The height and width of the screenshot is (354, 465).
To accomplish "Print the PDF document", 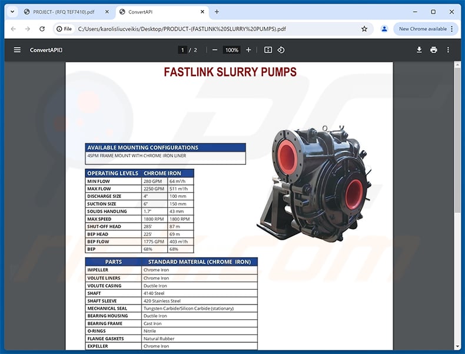I will [434, 50].
